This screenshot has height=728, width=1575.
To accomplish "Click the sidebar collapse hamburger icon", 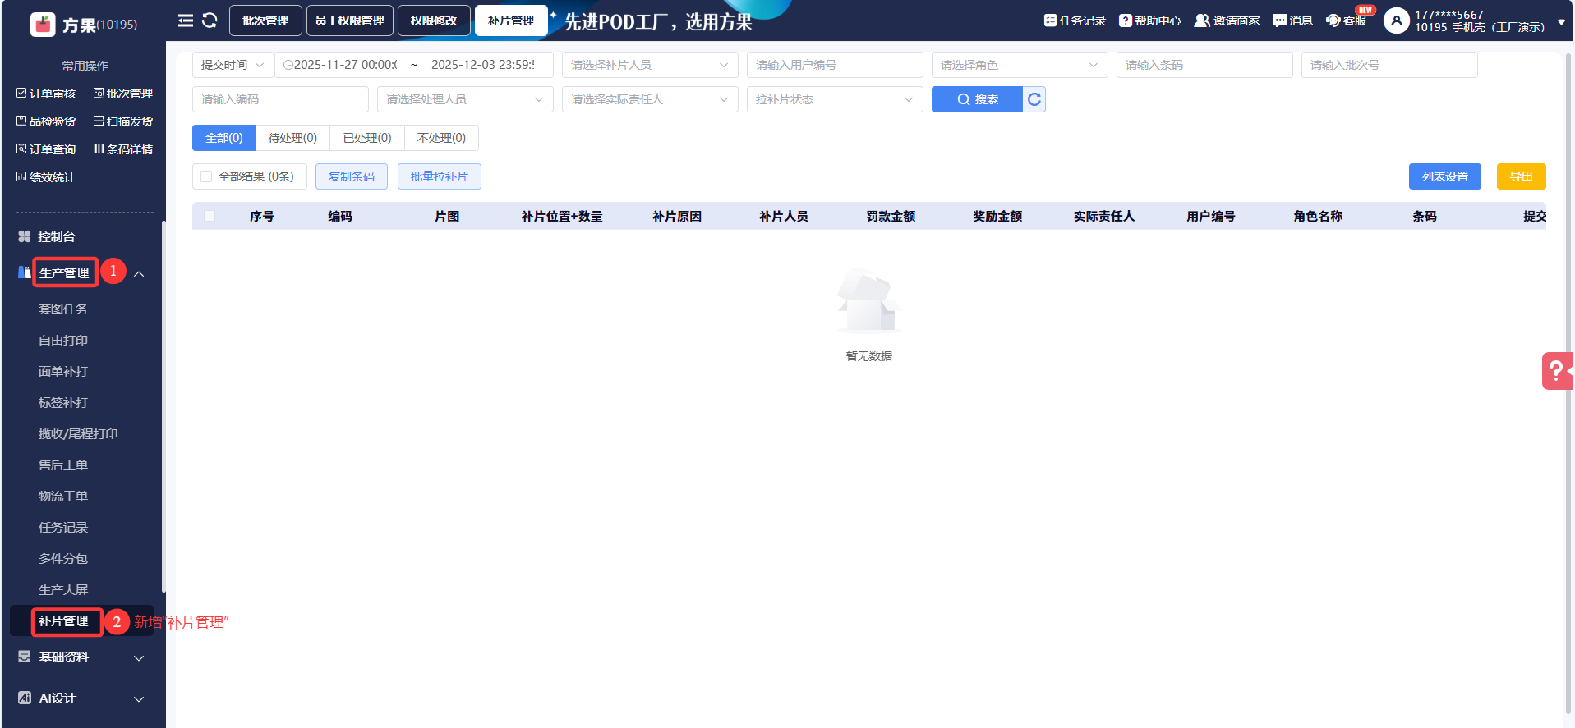I will coord(186,21).
